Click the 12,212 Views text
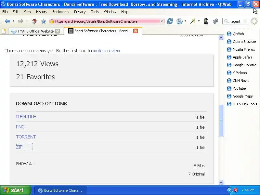 [37, 64]
